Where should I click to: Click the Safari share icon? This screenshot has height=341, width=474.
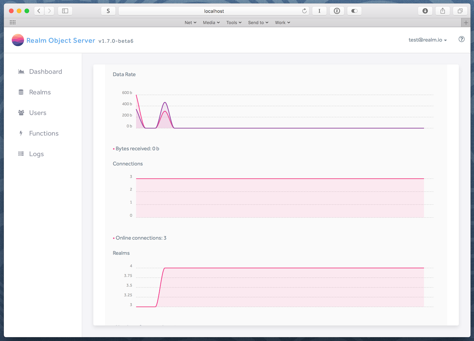click(x=443, y=11)
